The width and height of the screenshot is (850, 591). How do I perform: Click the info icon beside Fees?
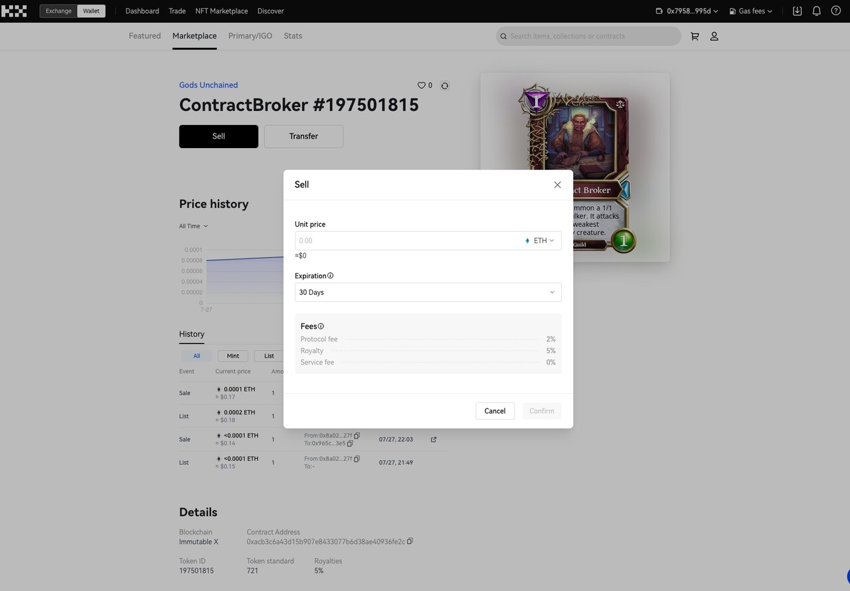pyautogui.click(x=321, y=326)
